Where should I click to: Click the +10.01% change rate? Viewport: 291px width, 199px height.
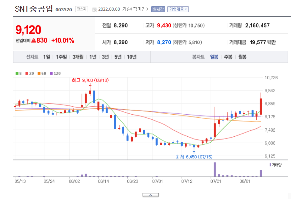tap(63, 40)
